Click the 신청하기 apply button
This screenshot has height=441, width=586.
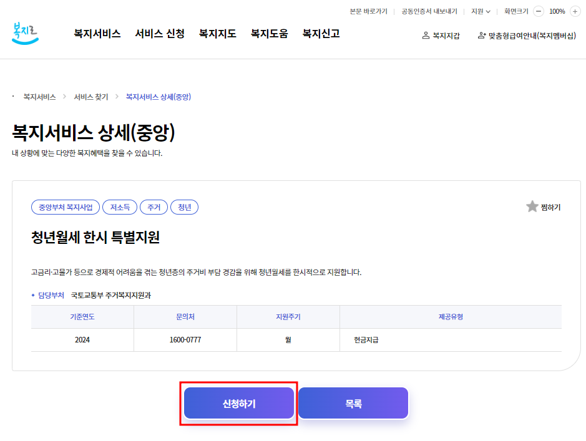239,403
